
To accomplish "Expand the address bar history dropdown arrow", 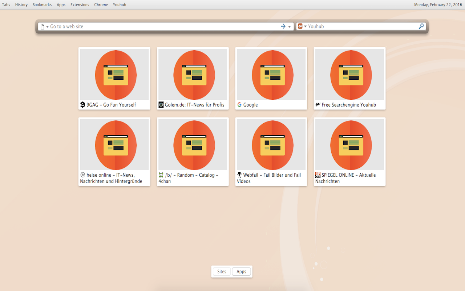I will coord(290,27).
